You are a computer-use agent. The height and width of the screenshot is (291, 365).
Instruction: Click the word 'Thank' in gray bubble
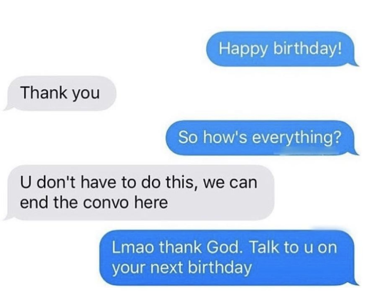tap(43, 92)
